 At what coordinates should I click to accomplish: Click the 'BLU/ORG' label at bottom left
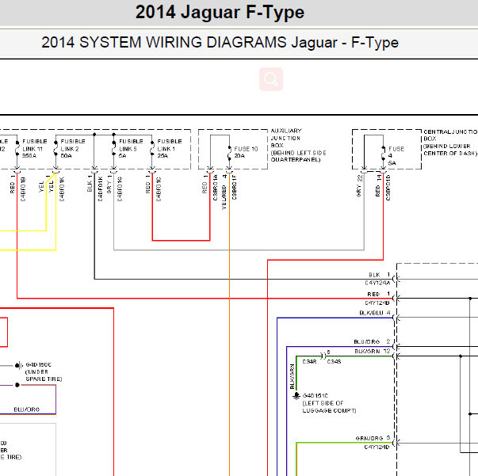tap(27, 409)
